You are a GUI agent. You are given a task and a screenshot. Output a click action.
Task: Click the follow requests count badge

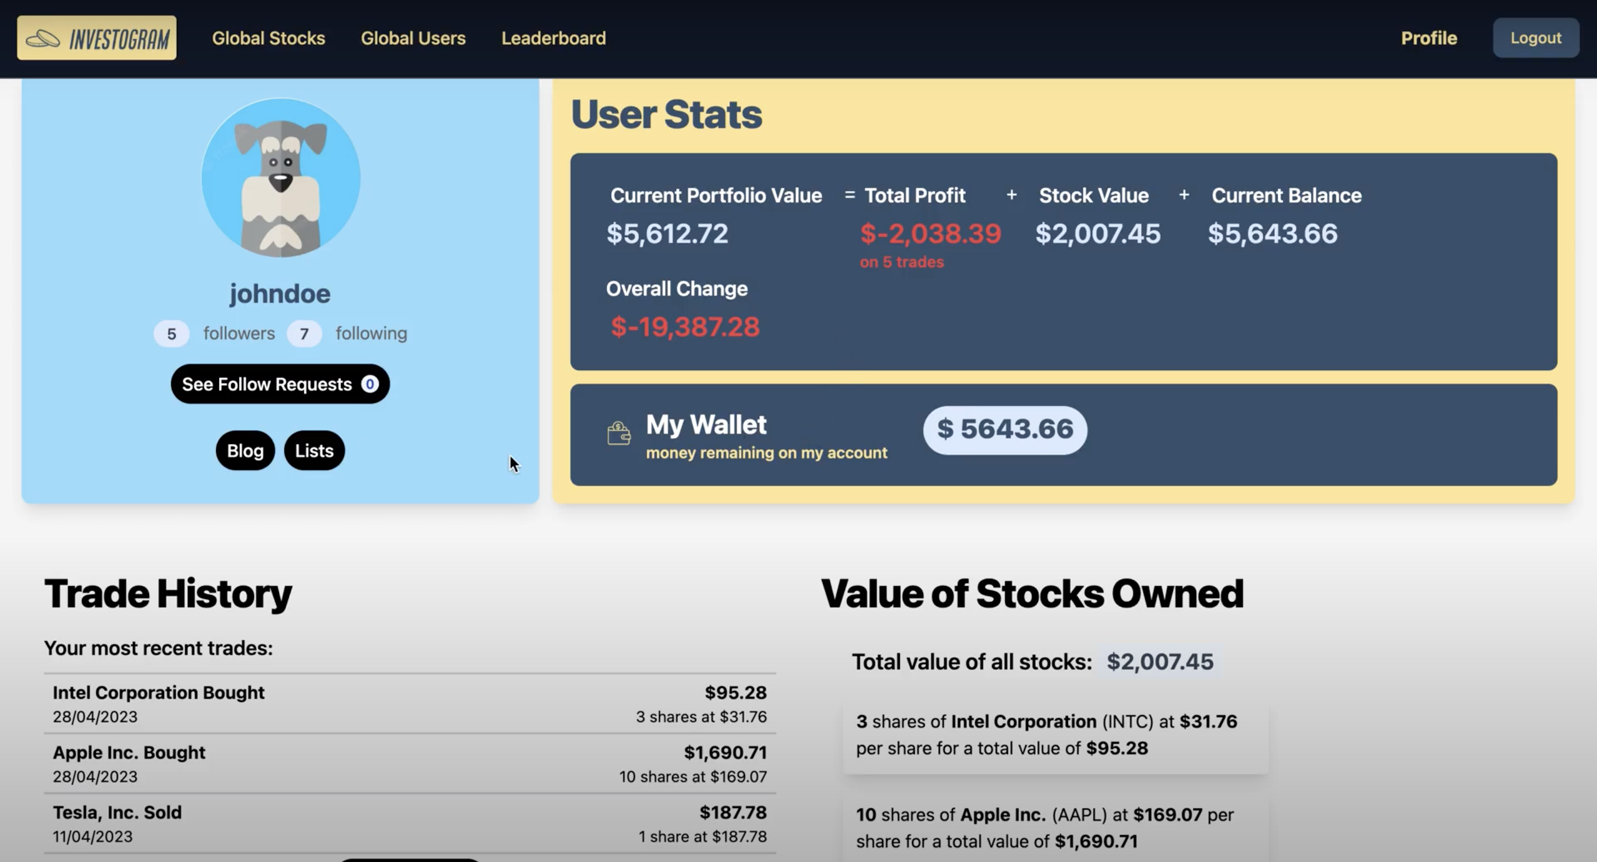(369, 384)
